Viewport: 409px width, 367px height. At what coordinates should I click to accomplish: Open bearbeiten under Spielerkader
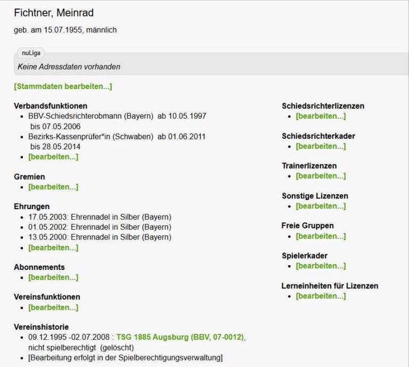[321, 266]
